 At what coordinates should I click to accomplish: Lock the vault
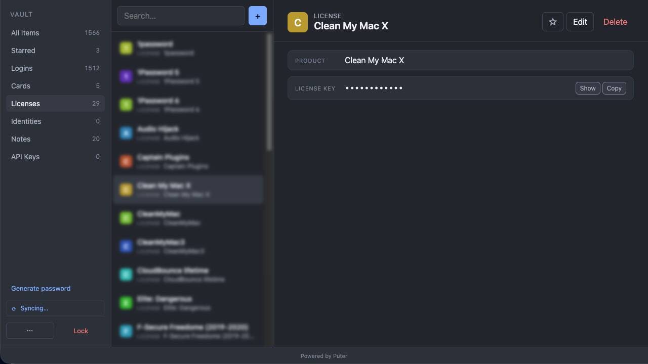pyautogui.click(x=81, y=331)
